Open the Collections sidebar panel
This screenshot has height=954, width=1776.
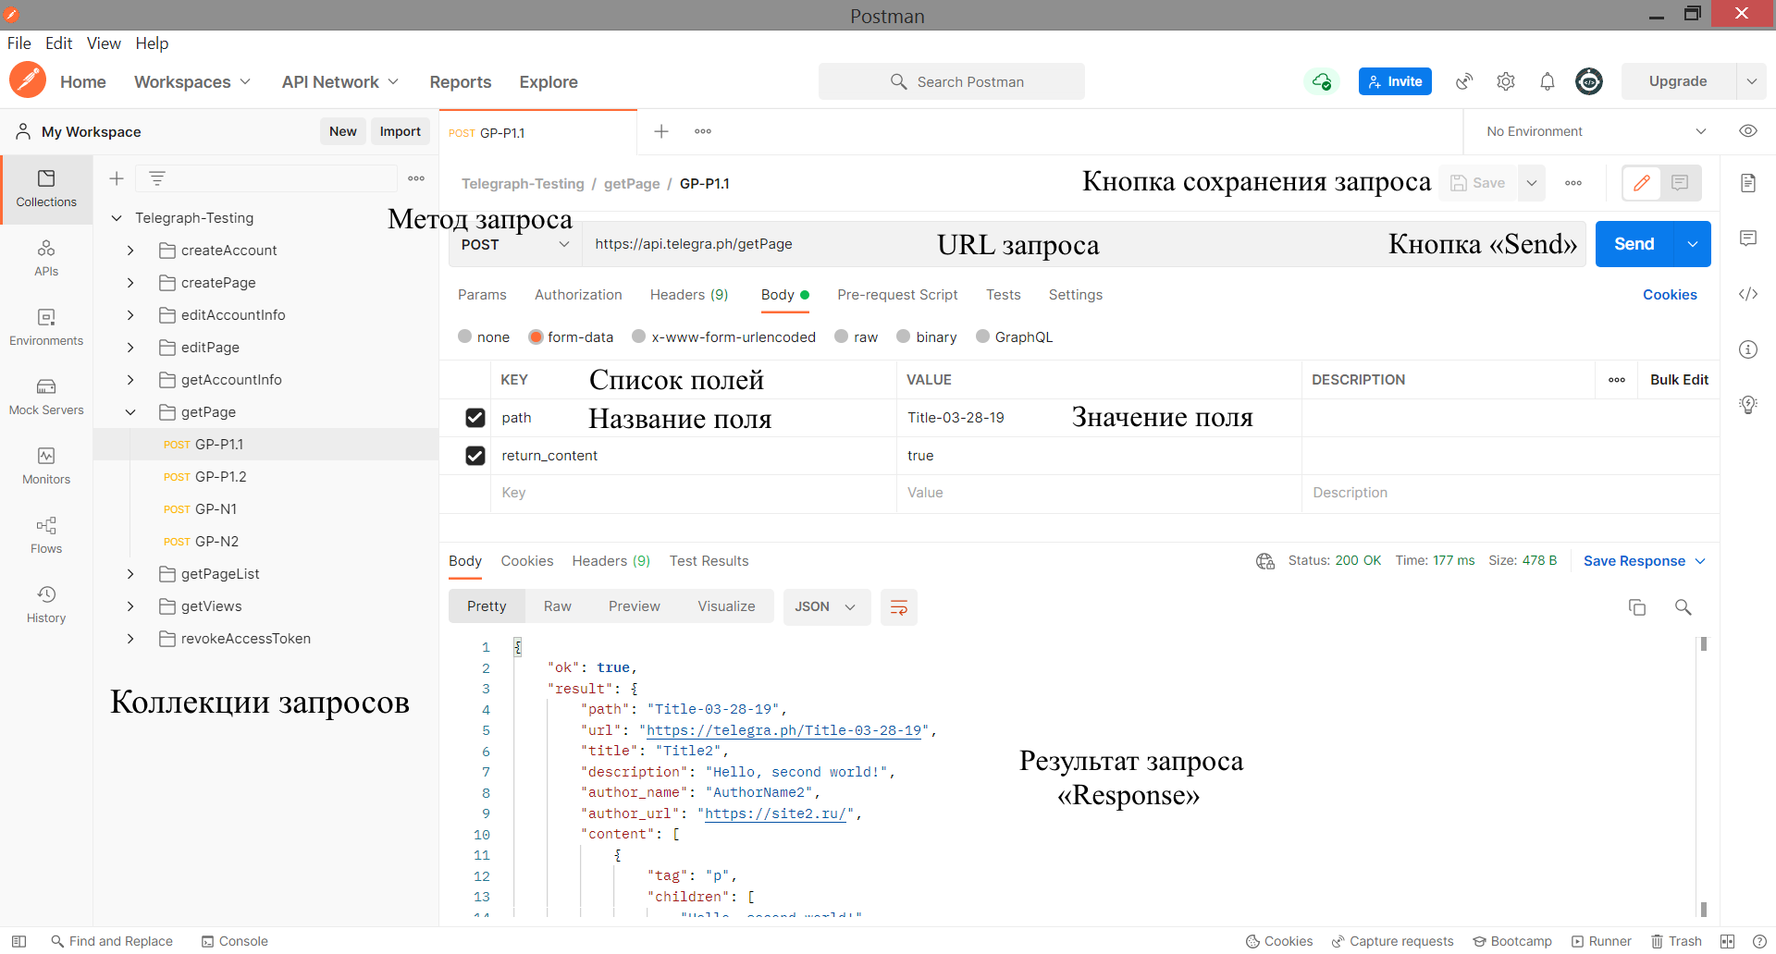pos(46,189)
